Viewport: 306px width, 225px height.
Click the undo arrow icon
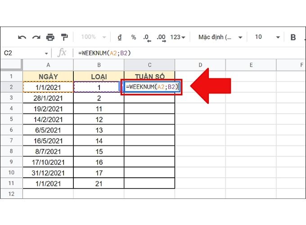tap(22, 37)
